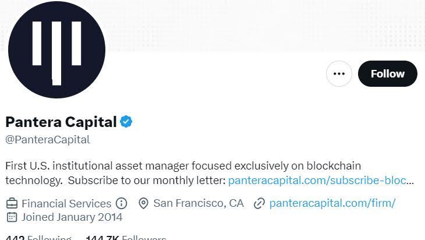Click the calendar joined-date icon
This screenshot has width=425, height=240.
tap(12, 217)
